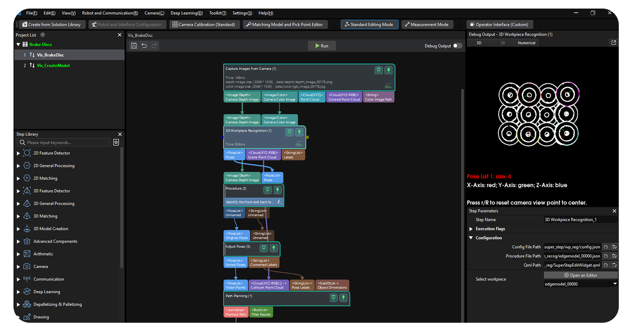
Task: Click the magnifier search icon in Step Library
Action: (x=22, y=142)
